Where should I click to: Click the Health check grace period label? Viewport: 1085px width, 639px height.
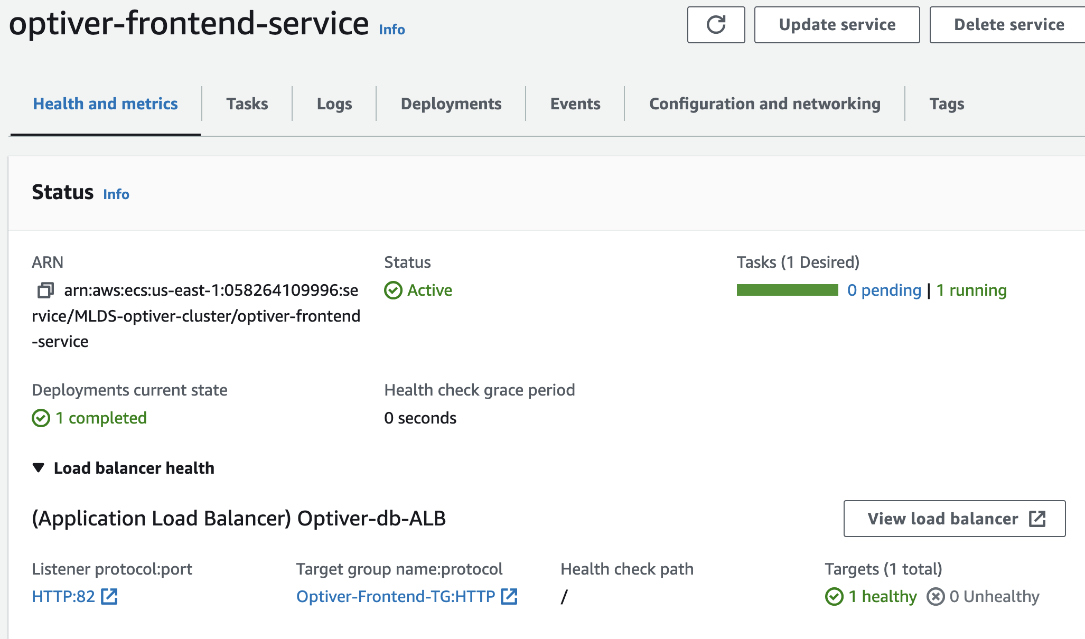click(x=480, y=390)
